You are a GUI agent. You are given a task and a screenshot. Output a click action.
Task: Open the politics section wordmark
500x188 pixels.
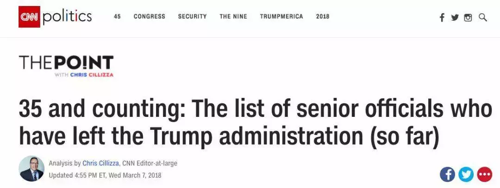(x=67, y=17)
